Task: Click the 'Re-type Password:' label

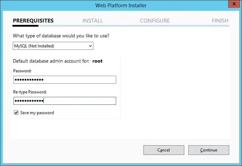Action: click(x=30, y=92)
